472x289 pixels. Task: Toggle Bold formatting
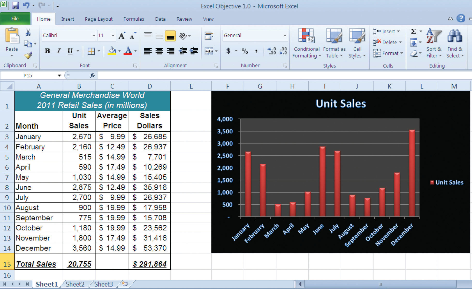pyautogui.click(x=47, y=51)
